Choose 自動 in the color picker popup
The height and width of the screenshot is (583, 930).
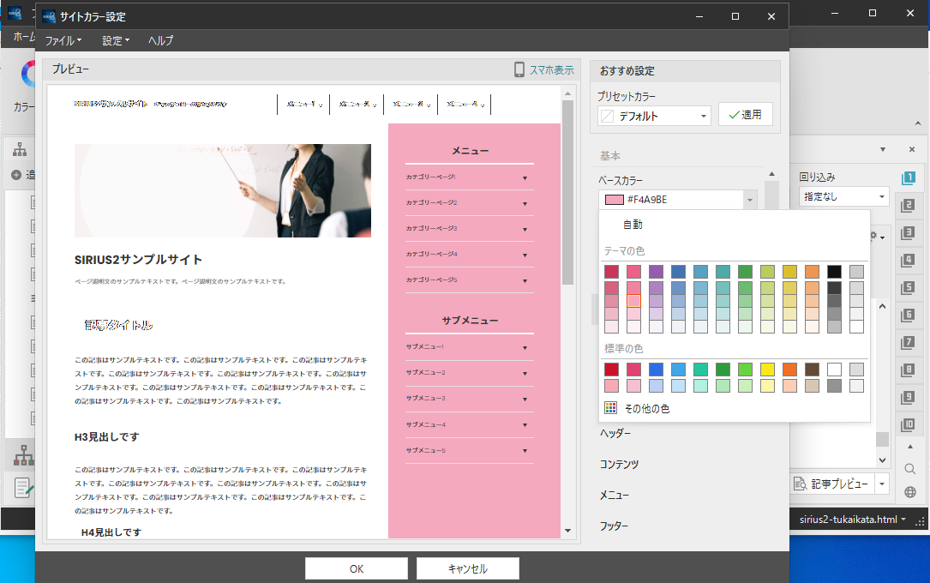(x=633, y=225)
